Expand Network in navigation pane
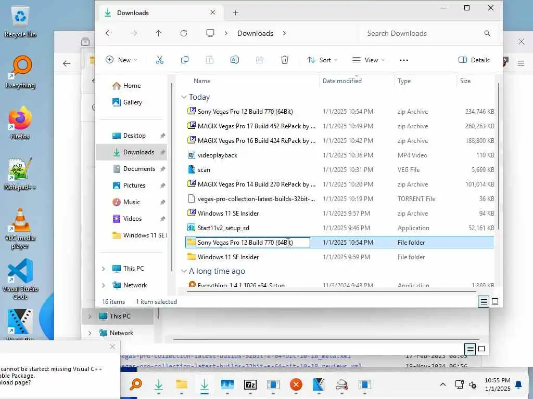 tap(104, 285)
